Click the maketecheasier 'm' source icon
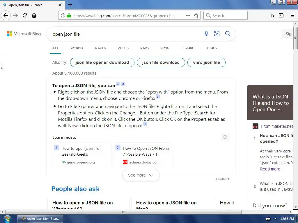This screenshot has height=223, width=298. coord(256,126)
